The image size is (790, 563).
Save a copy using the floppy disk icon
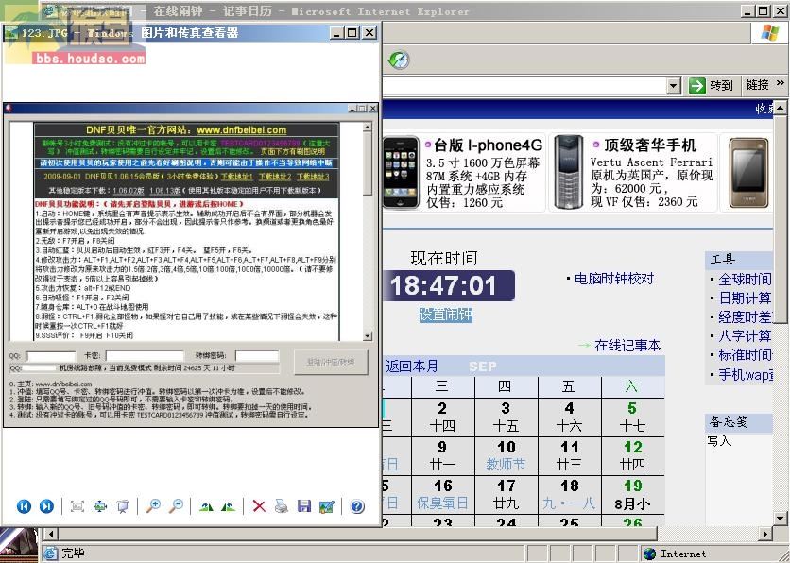[x=304, y=506]
